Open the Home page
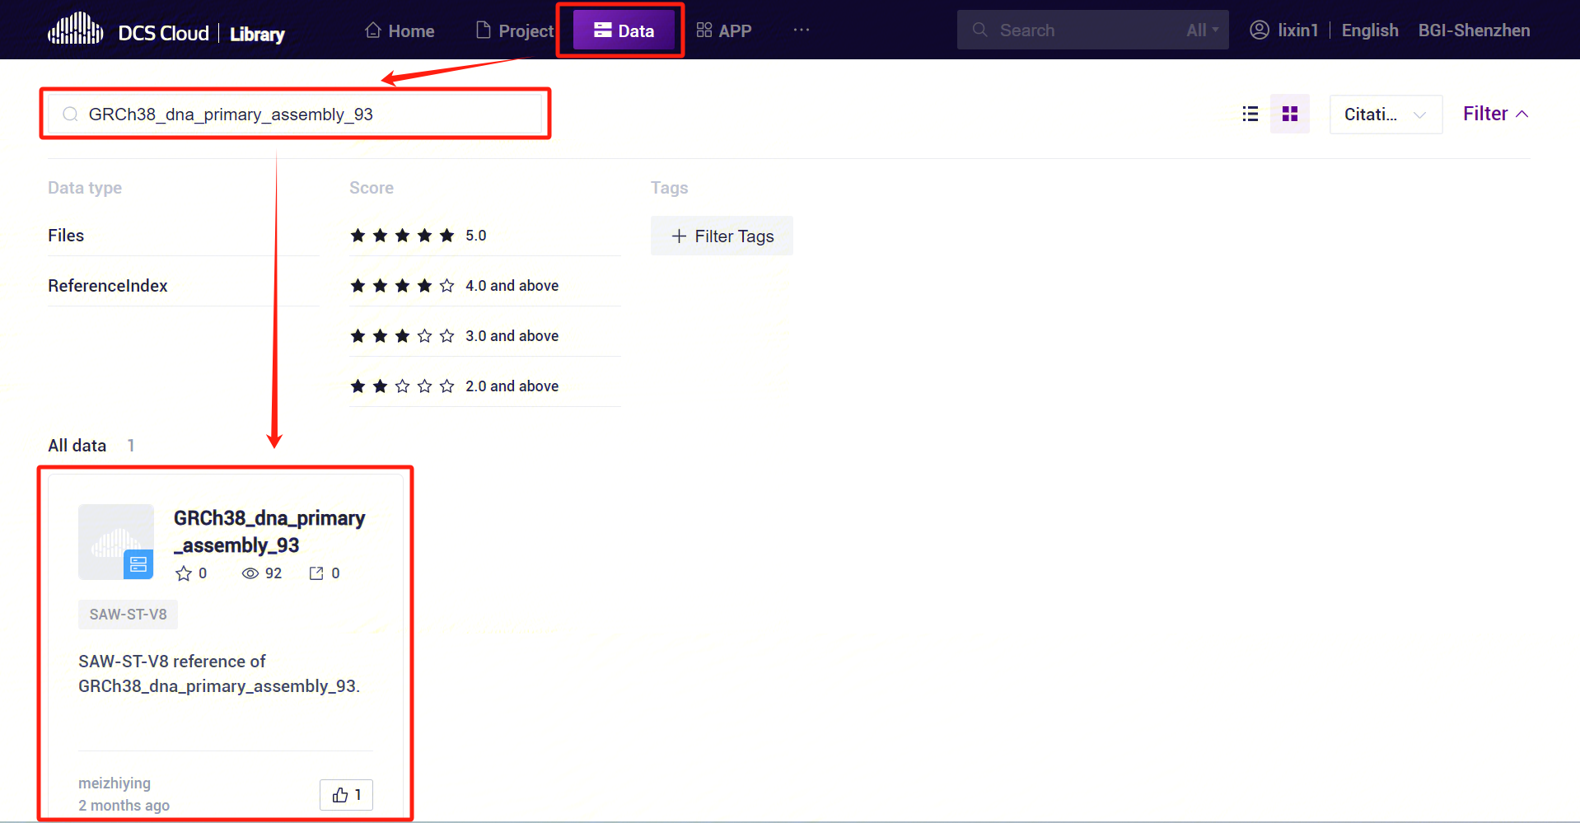 [400, 31]
